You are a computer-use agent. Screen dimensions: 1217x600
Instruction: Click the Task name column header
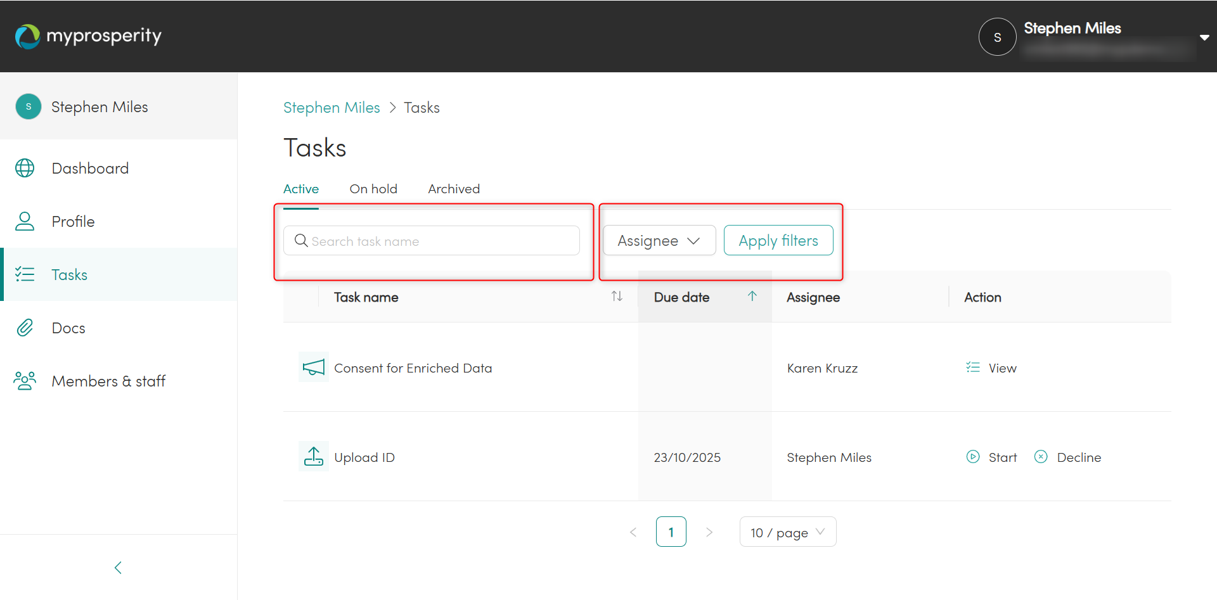[x=366, y=297]
